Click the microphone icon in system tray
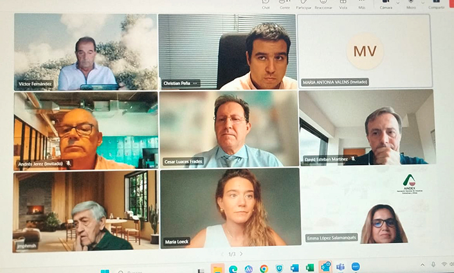This screenshot has width=454, height=273. tap(433, 264)
